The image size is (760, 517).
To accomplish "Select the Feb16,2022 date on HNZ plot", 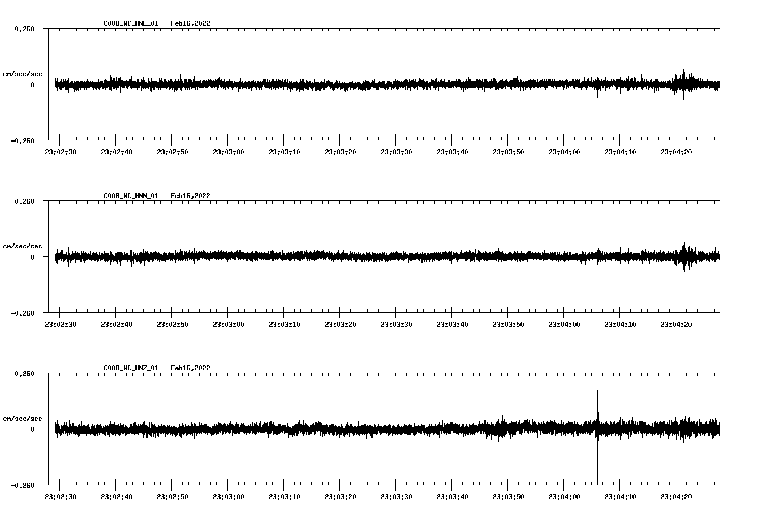I will [191, 368].
